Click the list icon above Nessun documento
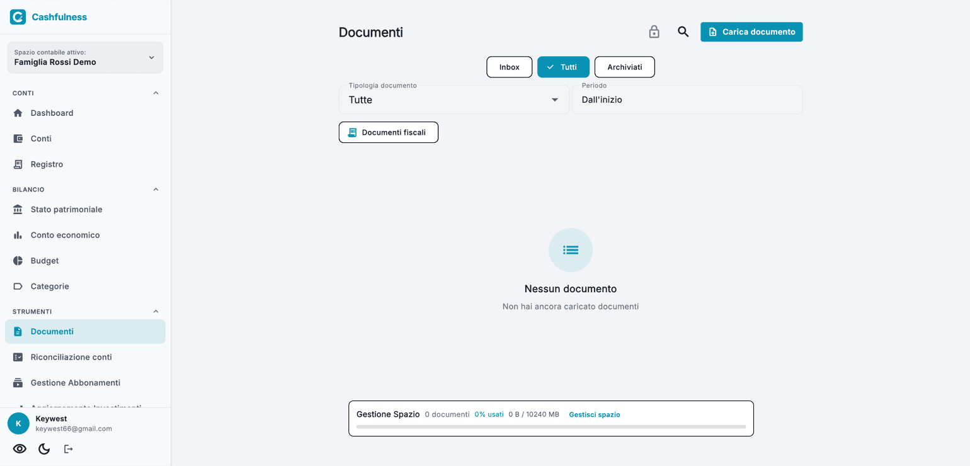 pos(571,250)
